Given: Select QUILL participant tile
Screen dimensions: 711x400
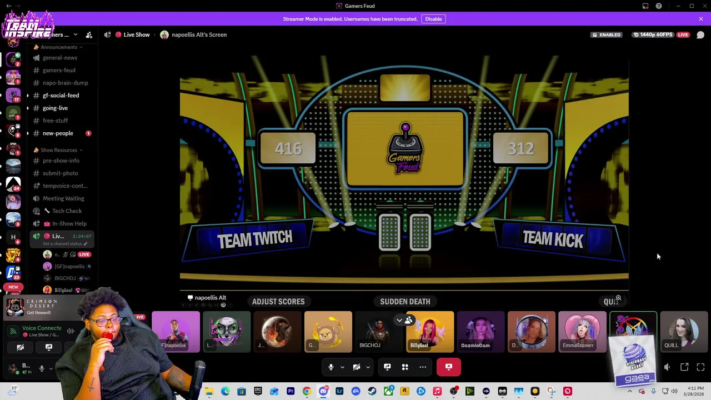Looking at the screenshot, I should tap(684, 332).
